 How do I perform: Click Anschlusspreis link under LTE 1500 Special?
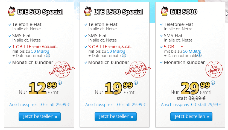tap(115, 105)
